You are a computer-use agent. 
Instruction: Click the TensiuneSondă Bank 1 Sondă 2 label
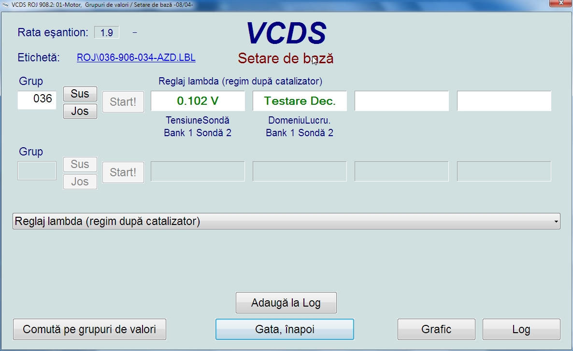tap(198, 126)
